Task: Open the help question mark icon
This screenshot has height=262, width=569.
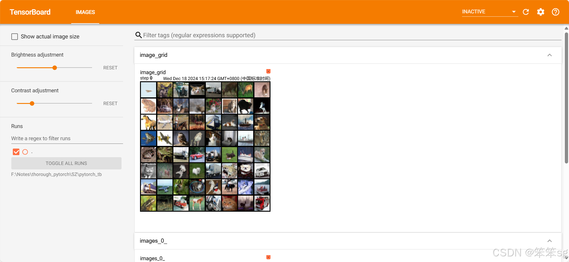Action: tap(556, 12)
